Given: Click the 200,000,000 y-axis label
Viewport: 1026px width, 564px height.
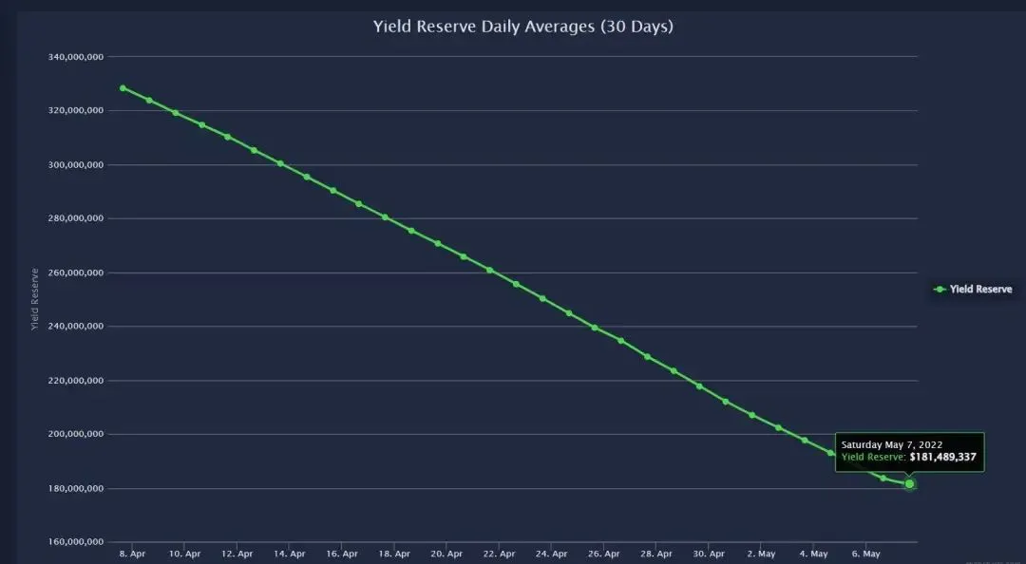Looking at the screenshot, I should 76,434.
